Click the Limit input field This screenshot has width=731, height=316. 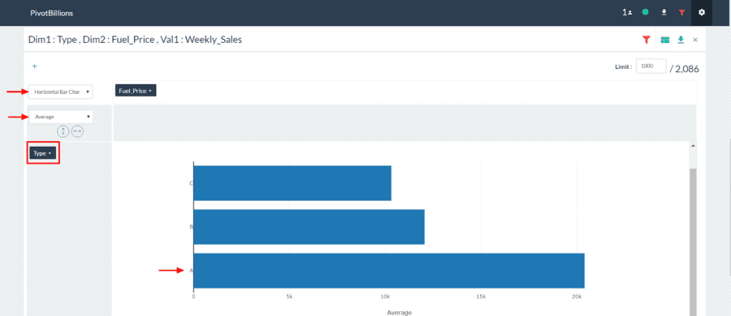point(651,66)
